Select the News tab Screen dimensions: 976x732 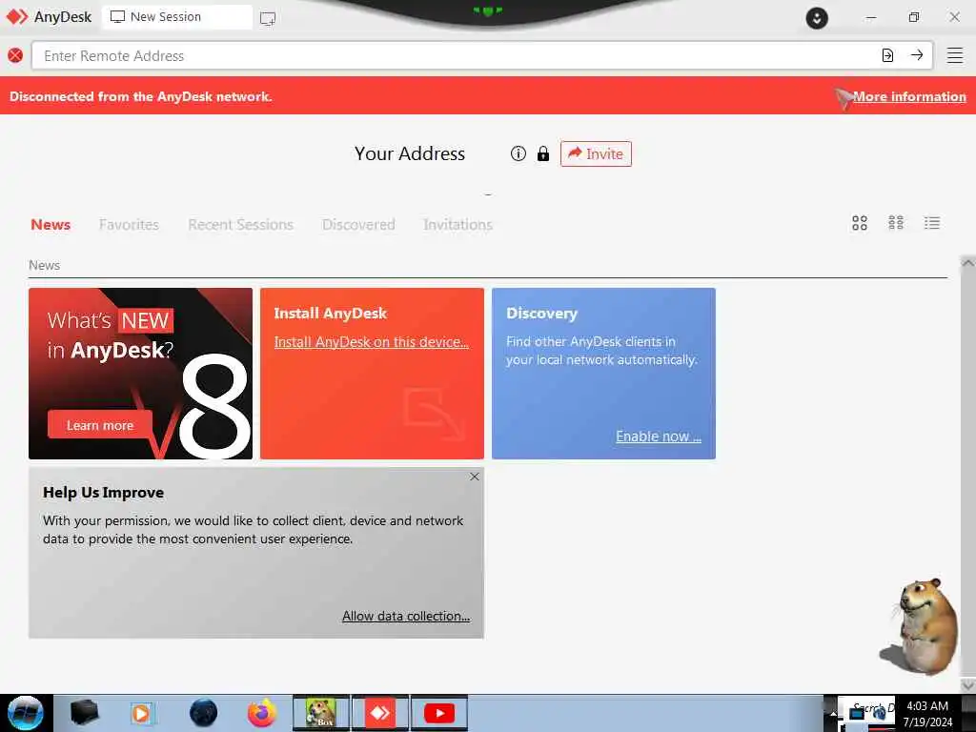click(51, 225)
